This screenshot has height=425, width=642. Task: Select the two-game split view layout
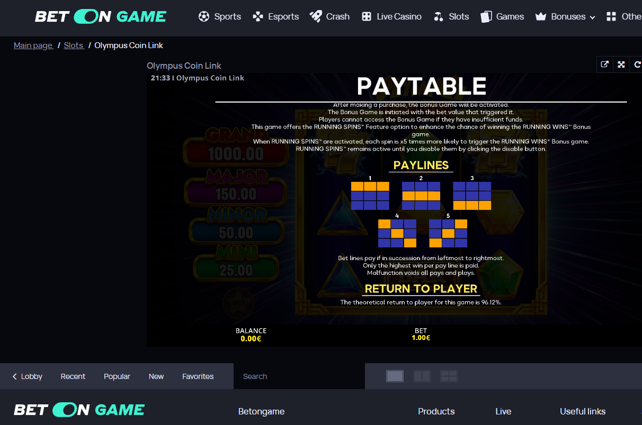(x=422, y=376)
